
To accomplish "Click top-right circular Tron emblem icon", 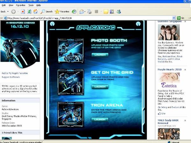I will [138, 24].
